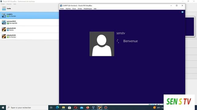Click the green running-state icon under ubuntu22.04

pyautogui.click(x=8, y=37)
